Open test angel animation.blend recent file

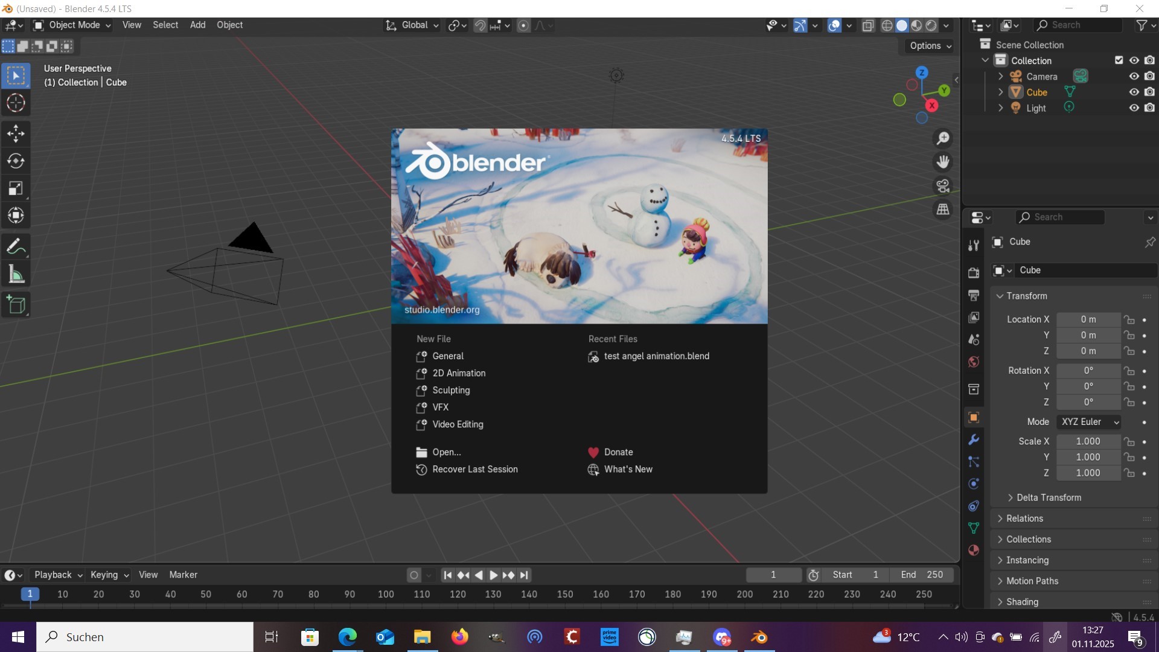coord(656,356)
